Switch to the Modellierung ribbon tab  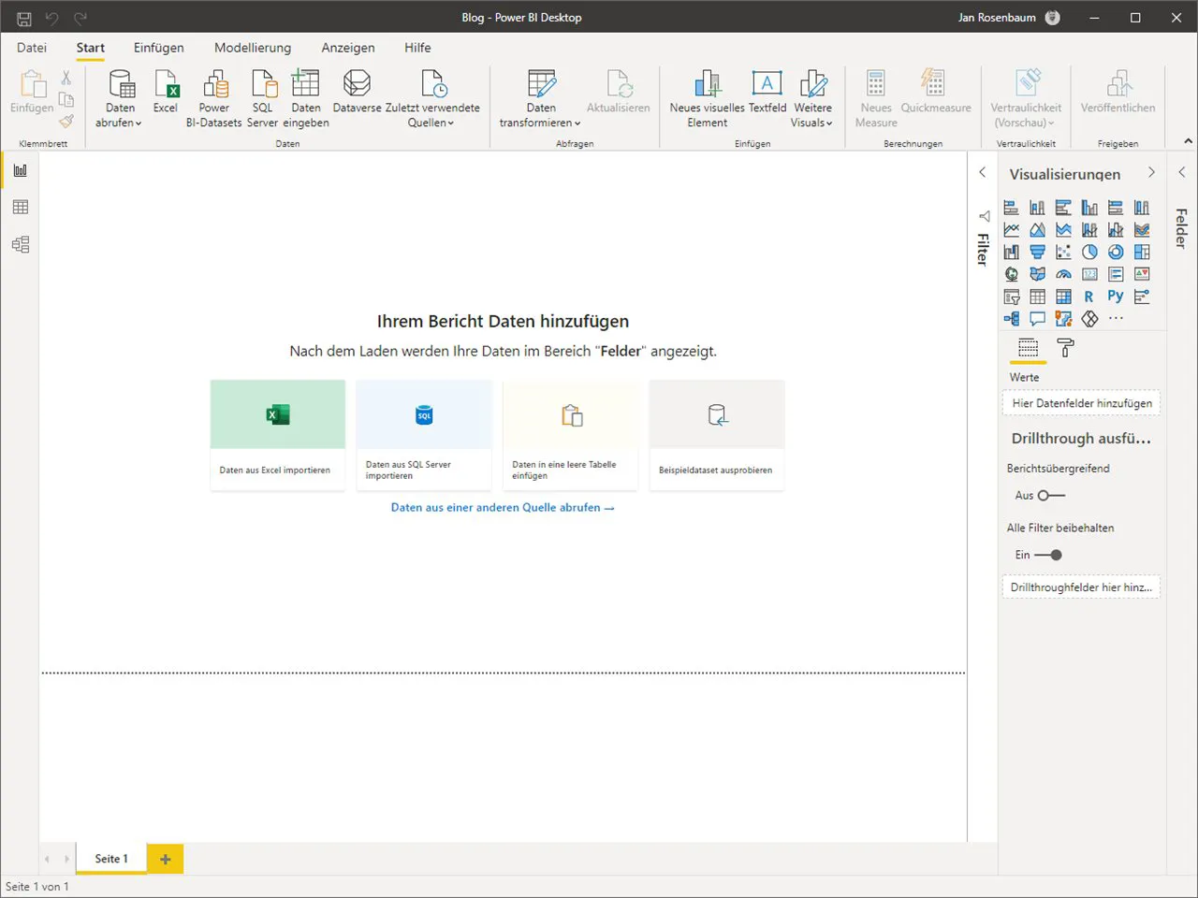tap(253, 48)
